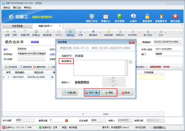Select the 销售出库单(1) tab
The height and width of the screenshot is (131, 185).
45,26
